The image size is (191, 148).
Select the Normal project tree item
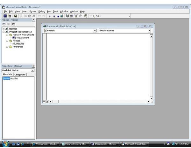pyautogui.click(x=13, y=29)
